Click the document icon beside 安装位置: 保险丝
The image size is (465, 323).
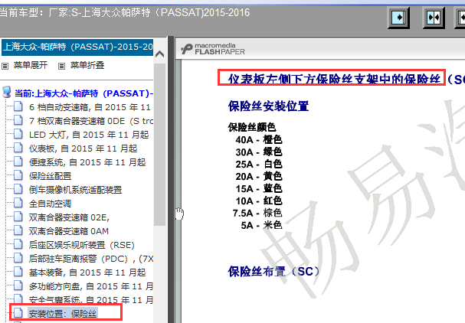[x=18, y=313]
